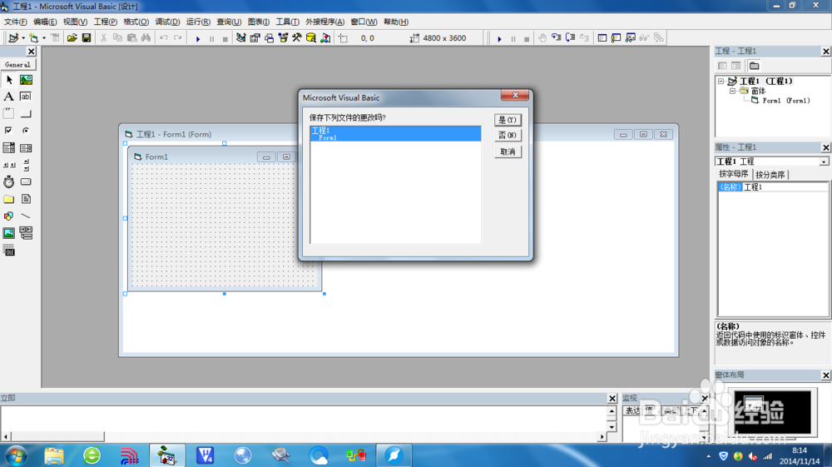Open Windows Start menu orb

[x=16, y=455]
